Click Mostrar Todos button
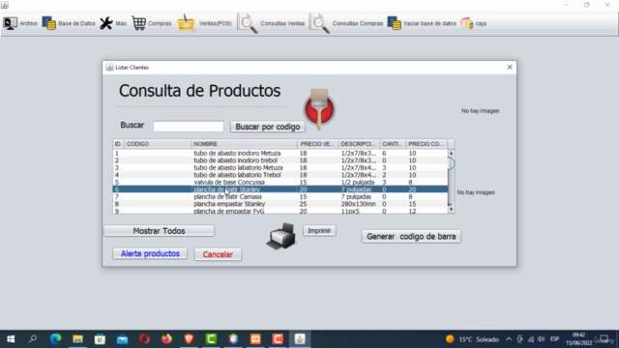Image resolution: width=619 pixels, height=348 pixels. 159,231
